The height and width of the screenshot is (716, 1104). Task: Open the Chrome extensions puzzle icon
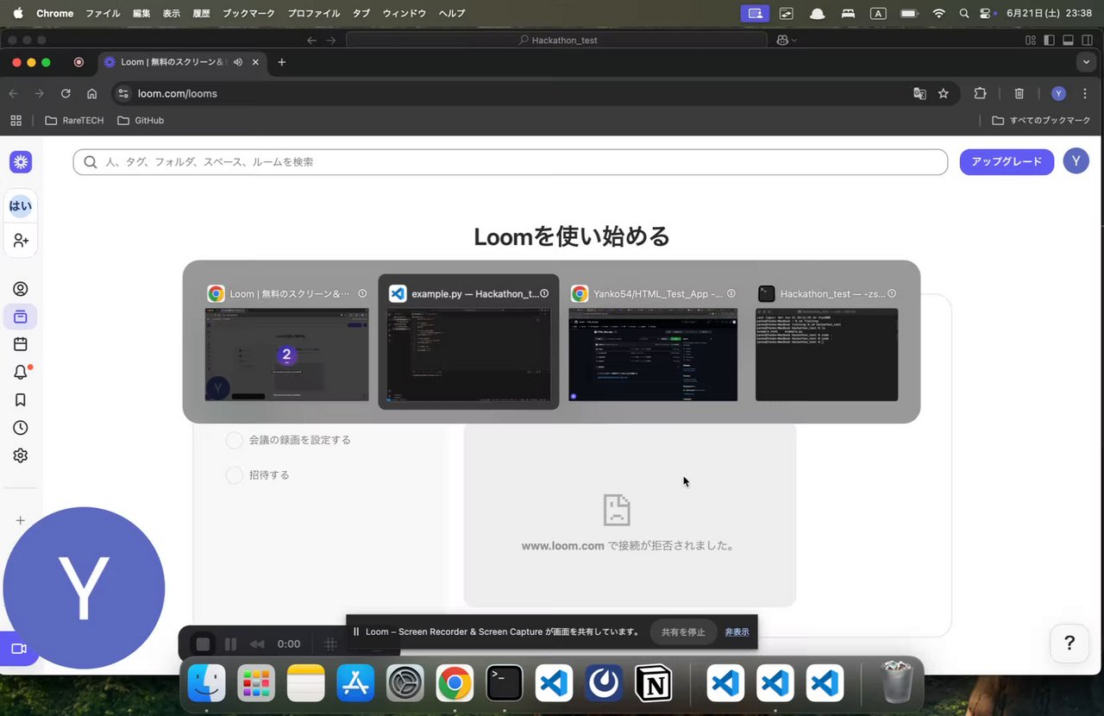pos(980,93)
